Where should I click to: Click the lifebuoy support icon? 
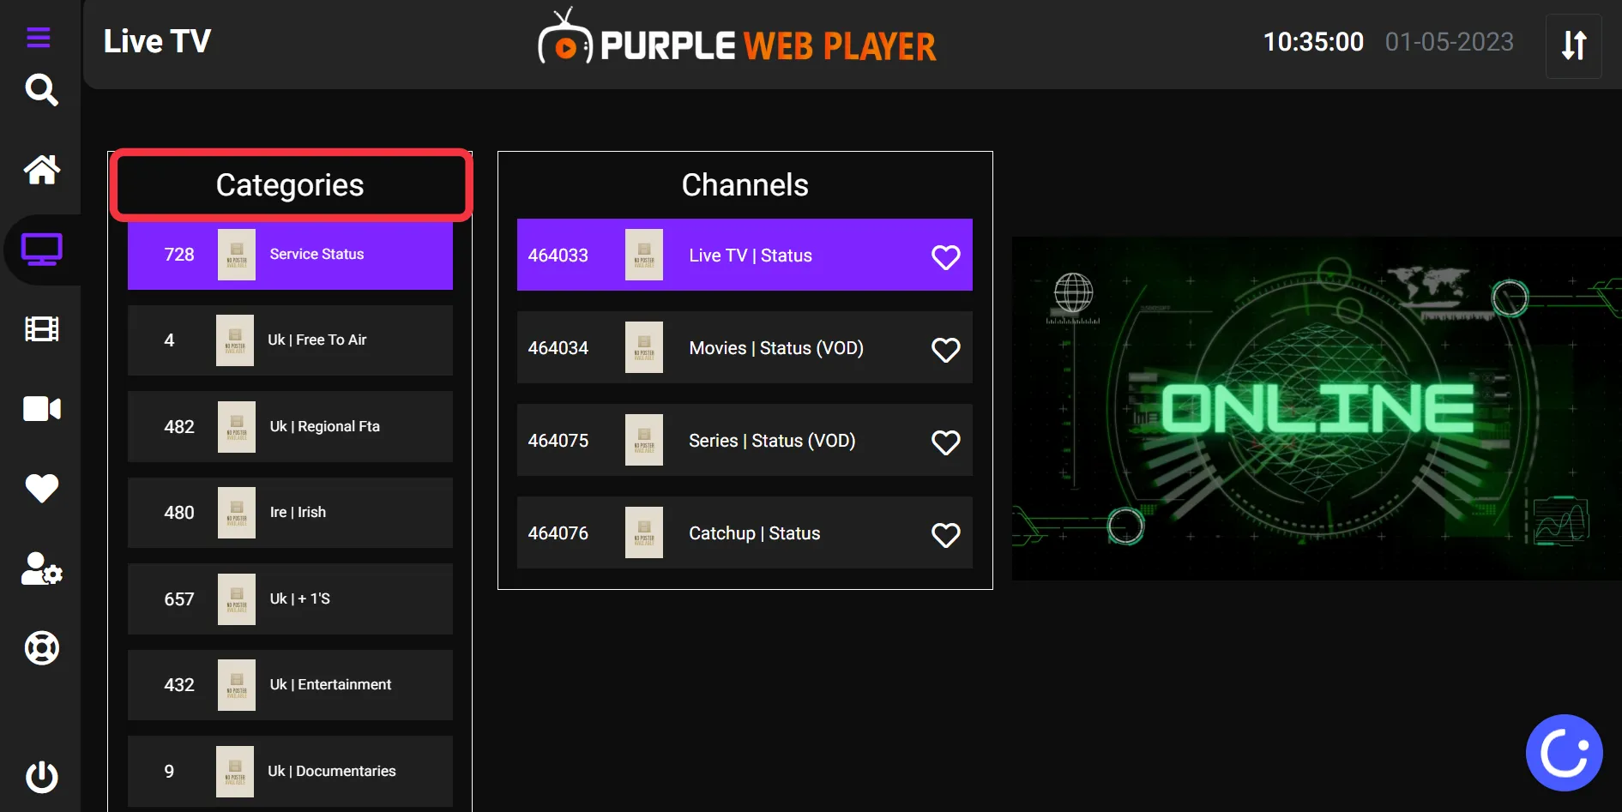tap(41, 648)
